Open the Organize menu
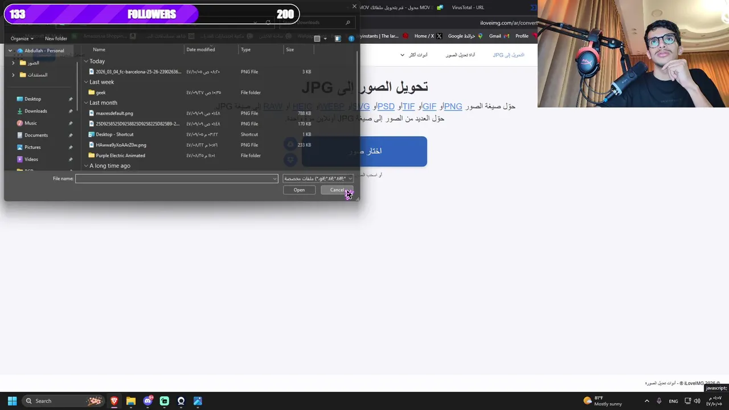The height and width of the screenshot is (410, 729). pos(22,39)
